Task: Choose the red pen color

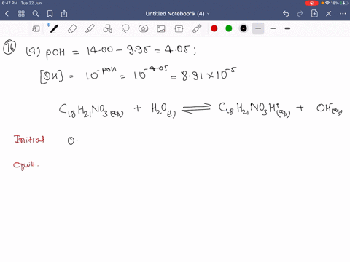Action: coord(214,28)
